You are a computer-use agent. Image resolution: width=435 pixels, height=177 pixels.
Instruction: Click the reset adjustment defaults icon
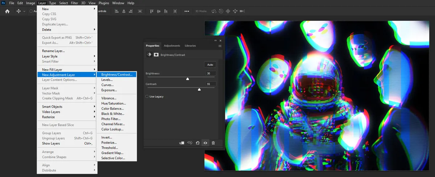click(198, 143)
